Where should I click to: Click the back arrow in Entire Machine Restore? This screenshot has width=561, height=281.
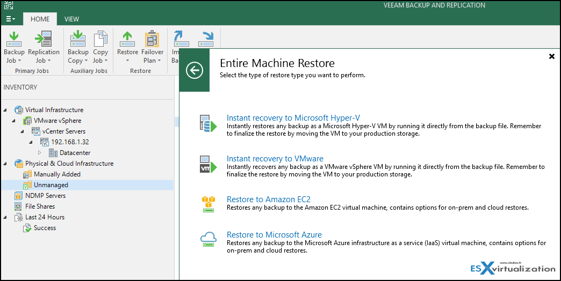pyautogui.click(x=195, y=70)
